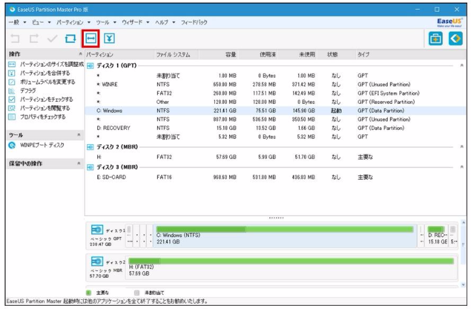The image size is (471, 309).
Task: Collapse the ディスク 2 (MBR) group
Action: [462, 147]
